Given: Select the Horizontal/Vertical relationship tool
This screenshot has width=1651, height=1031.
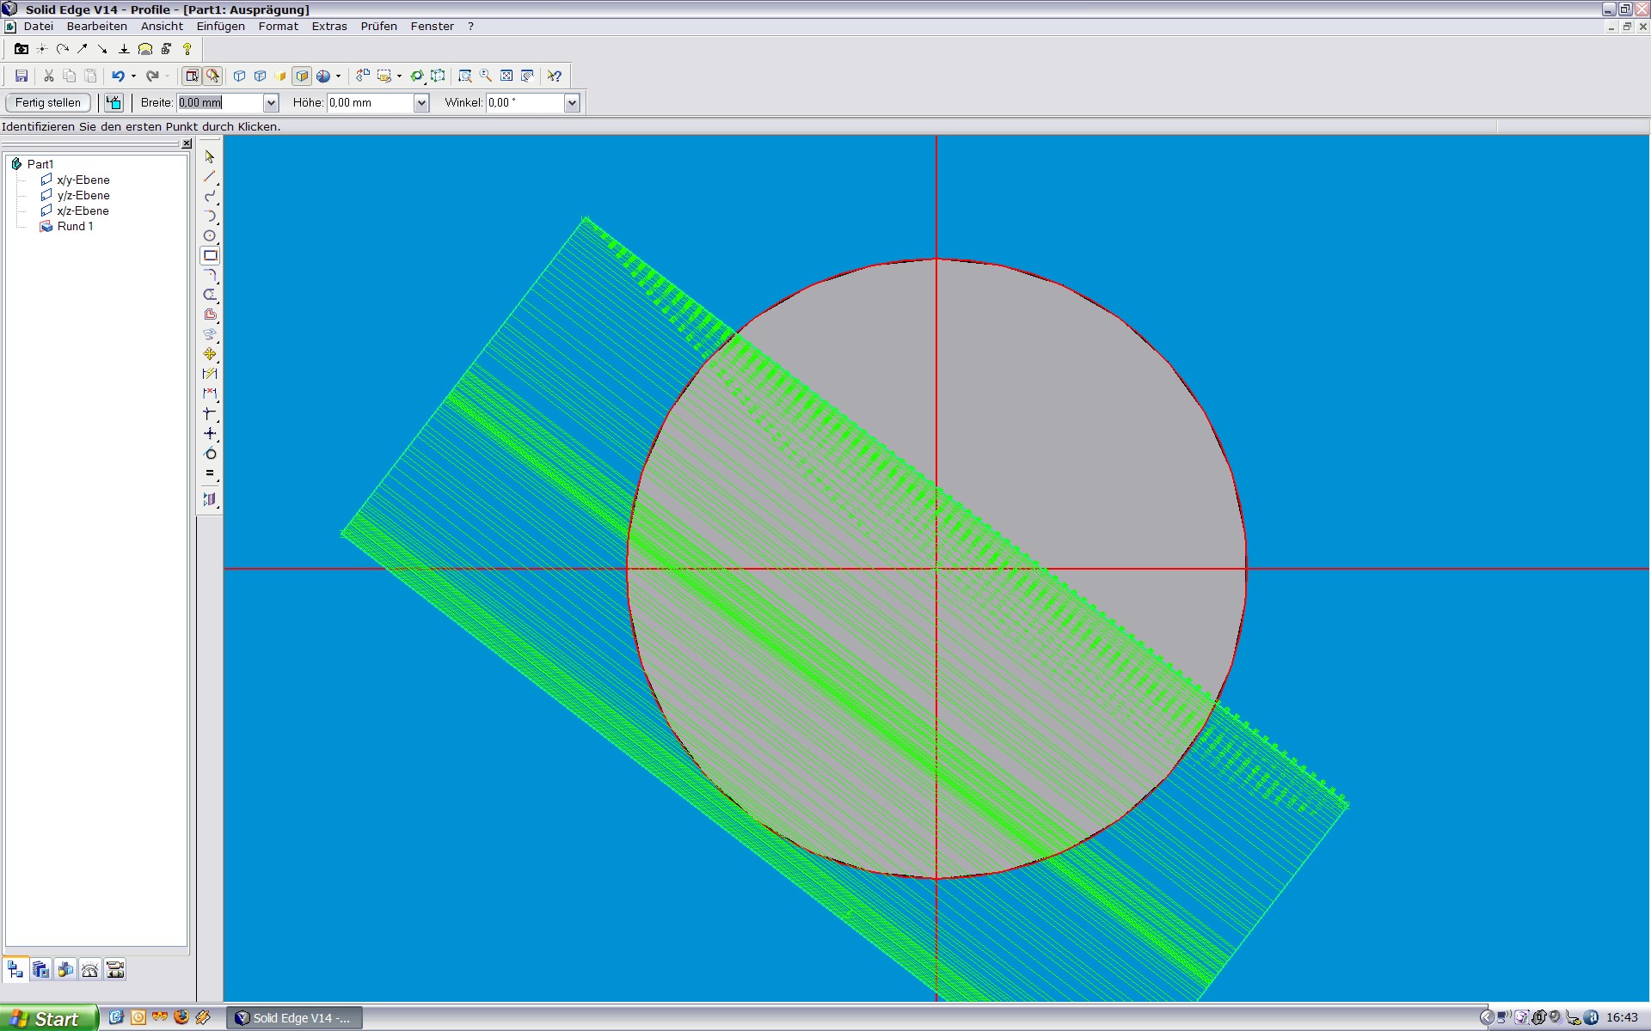Looking at the screenshot, I should coord(210,433).
